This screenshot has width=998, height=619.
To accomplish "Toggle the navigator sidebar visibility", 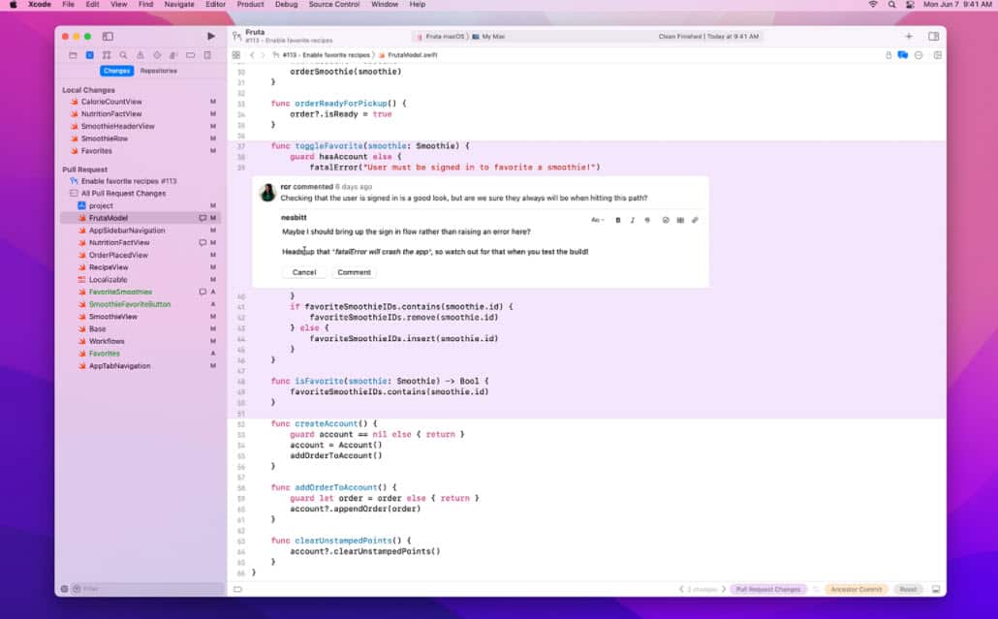I will pos(108,36).
